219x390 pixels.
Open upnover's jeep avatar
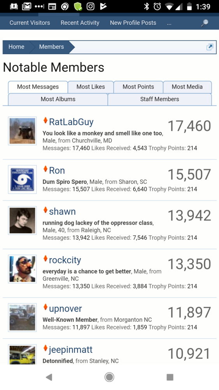pyautogui.click(x=22, y=317)
